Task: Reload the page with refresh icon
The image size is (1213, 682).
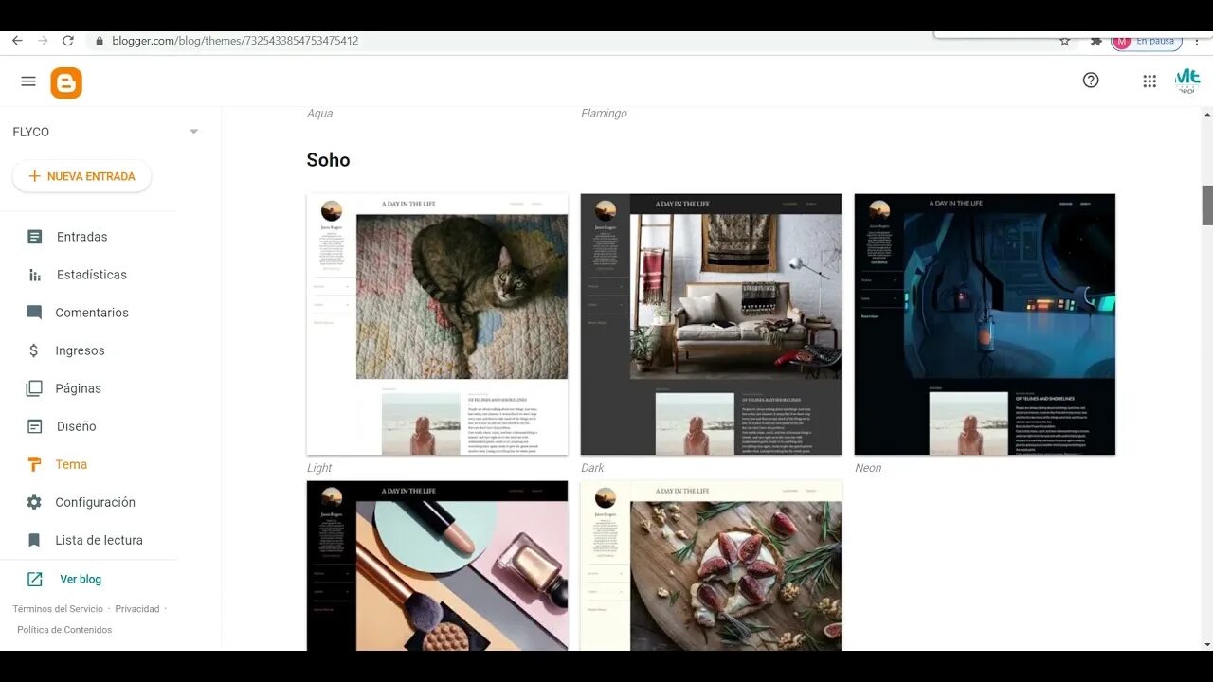Action: pos(68,41)
